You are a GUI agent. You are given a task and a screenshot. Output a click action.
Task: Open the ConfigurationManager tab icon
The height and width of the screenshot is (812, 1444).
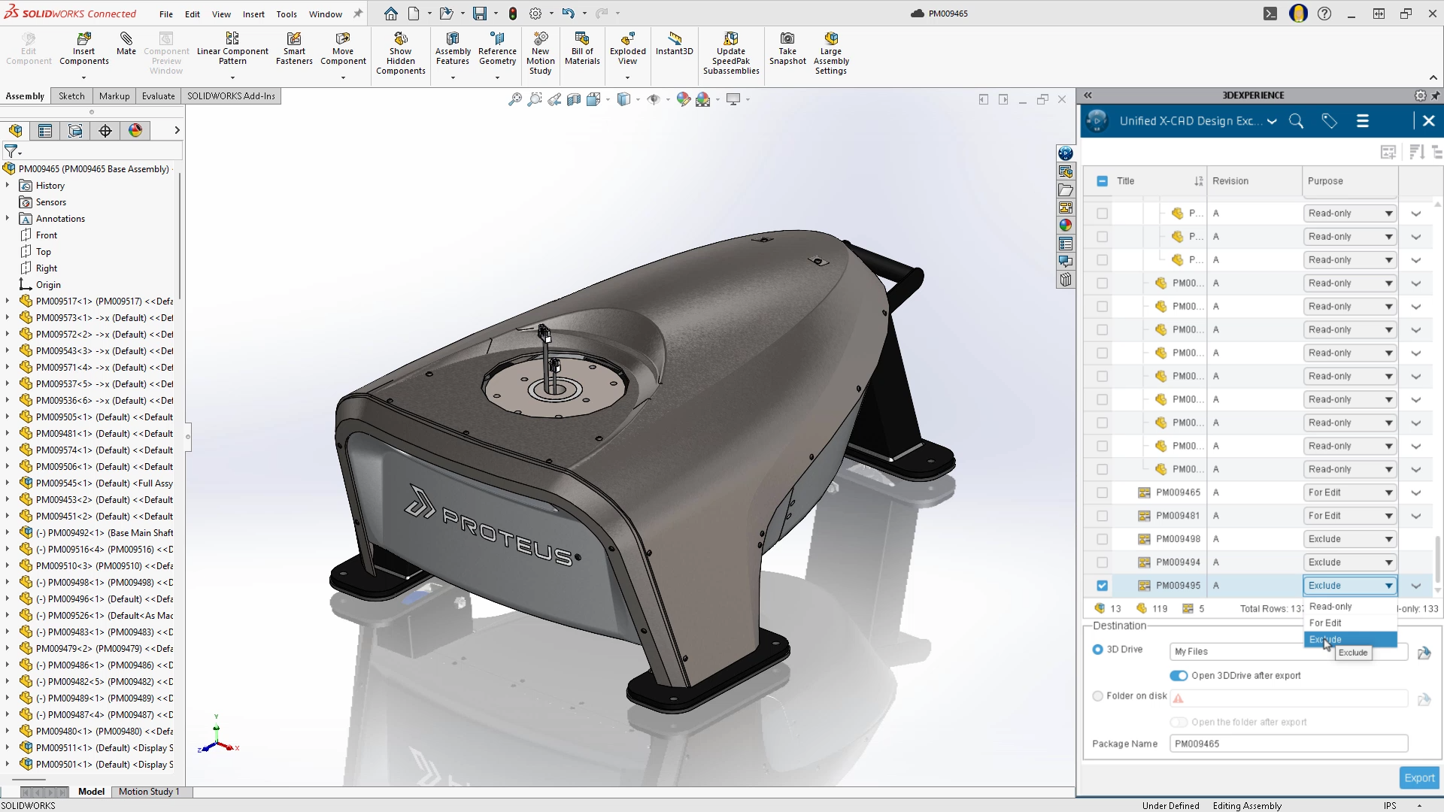click(x=75, y=131)
